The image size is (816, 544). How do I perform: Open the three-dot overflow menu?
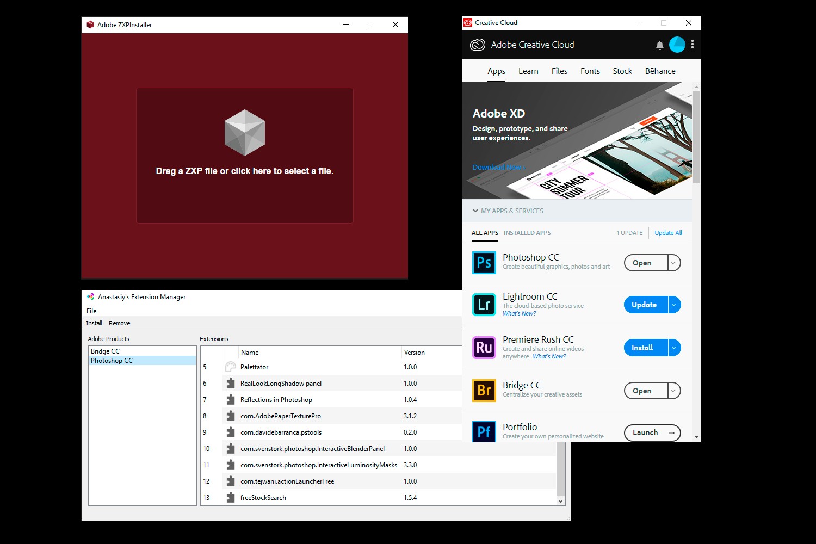point(692,45)
